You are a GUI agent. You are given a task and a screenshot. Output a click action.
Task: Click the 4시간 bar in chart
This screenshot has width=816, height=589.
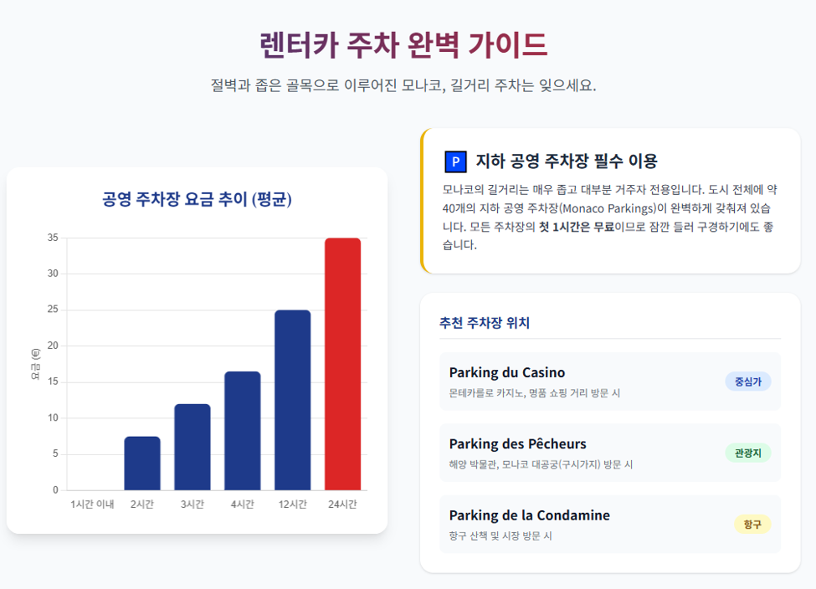point(243,431)
